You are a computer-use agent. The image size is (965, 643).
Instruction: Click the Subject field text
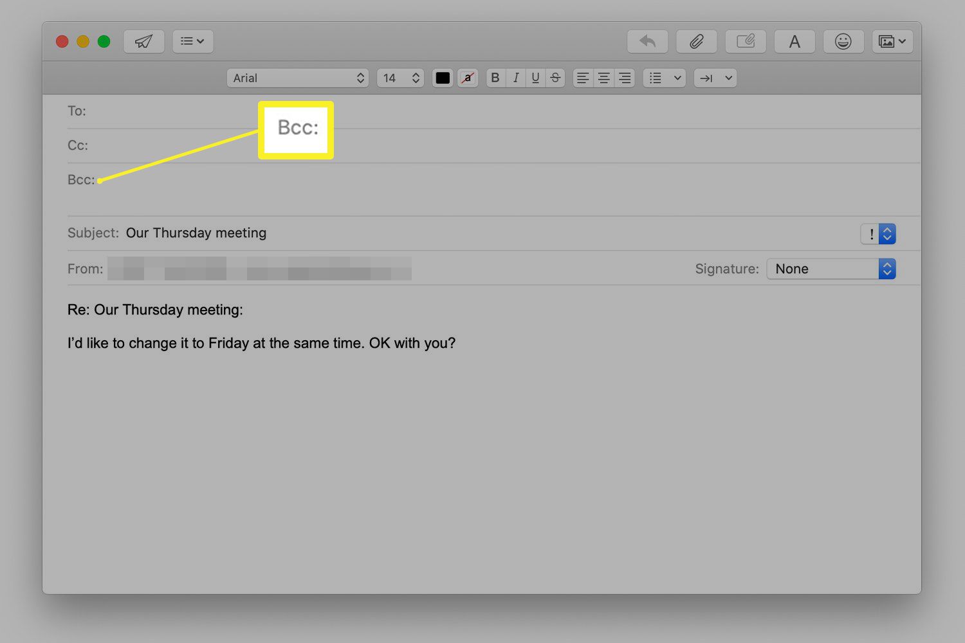(x=196, y=233)
